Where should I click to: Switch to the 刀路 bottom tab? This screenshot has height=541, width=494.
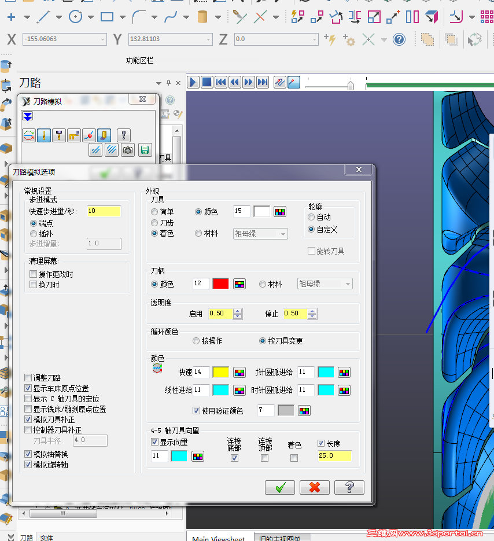(x=26, y=537)
